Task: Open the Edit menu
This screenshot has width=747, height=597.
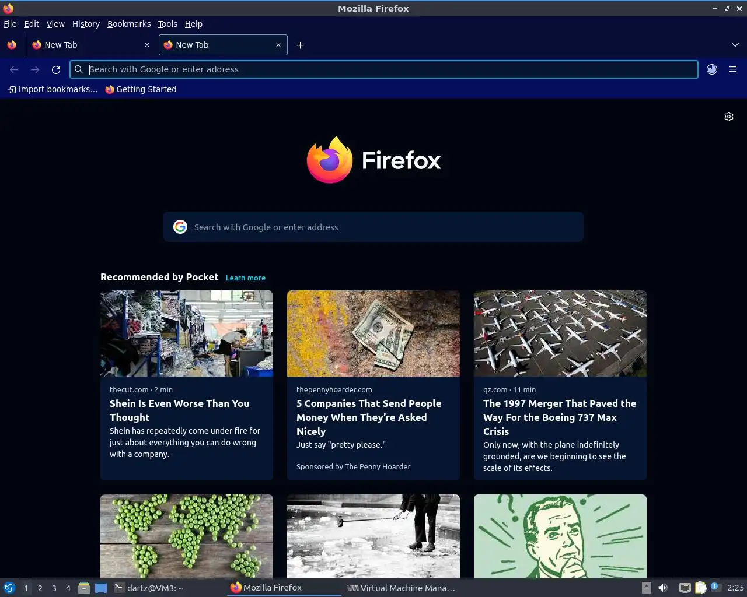Action: pos(32,24)
